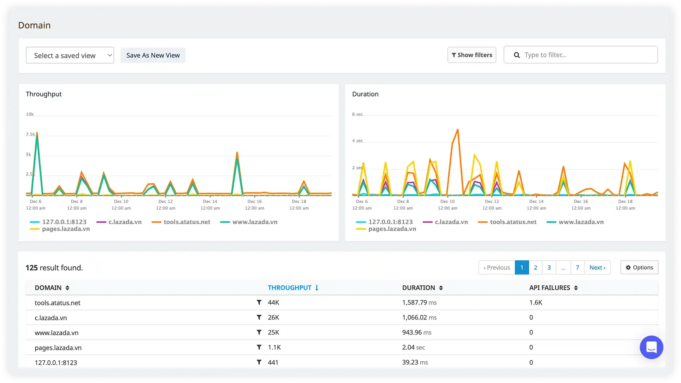Click Save As New View button
Image resolution: width=681 pixels, height=383 pixels.
coord(153,55)
